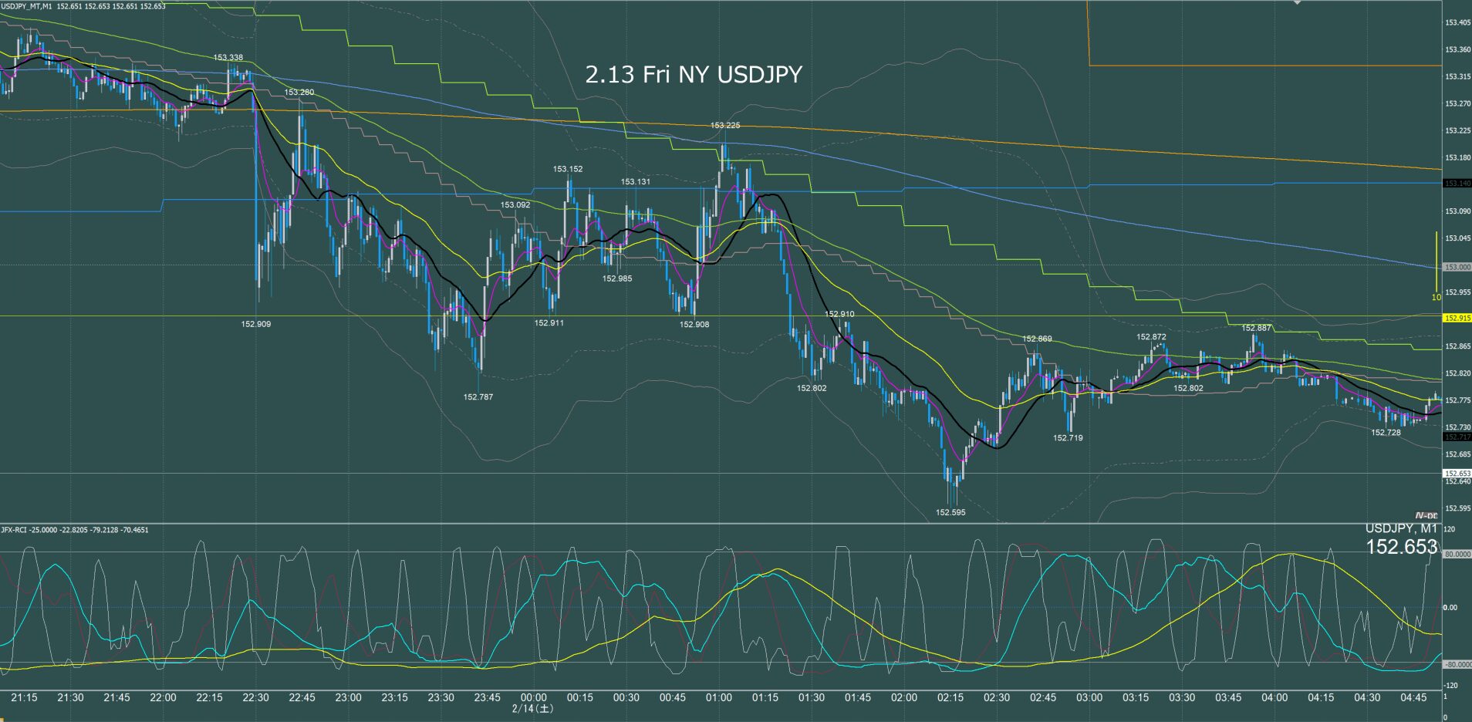Click the blue 153.140 price level tag
Screen dimensions: 1472x722
coord(1457,184)
